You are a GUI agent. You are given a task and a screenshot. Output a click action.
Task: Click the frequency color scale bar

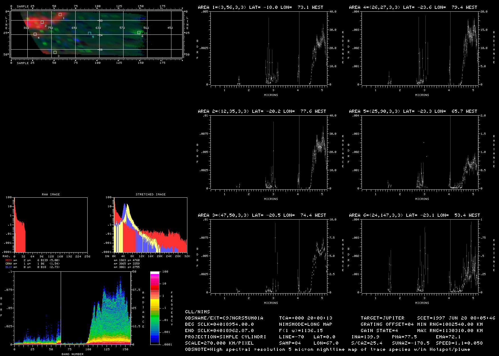click(155, 308)
